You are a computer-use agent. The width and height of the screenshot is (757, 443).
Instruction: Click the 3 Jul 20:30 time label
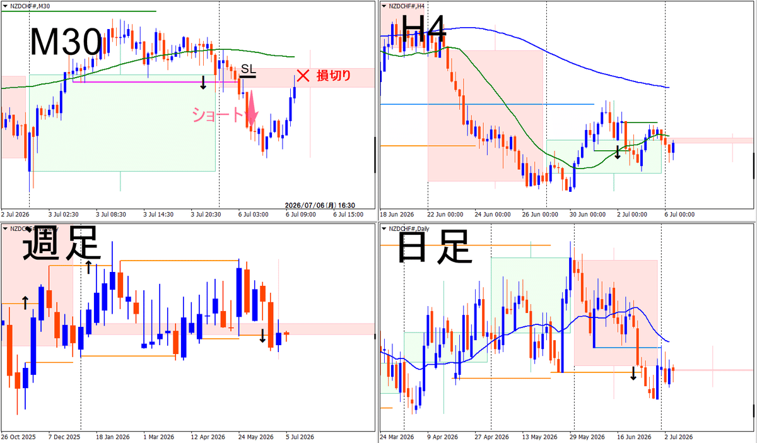coord(205,215)
